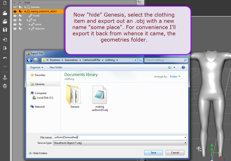
Task: Click the Import icon in left toolbar
Action: (x=5, y=40)
